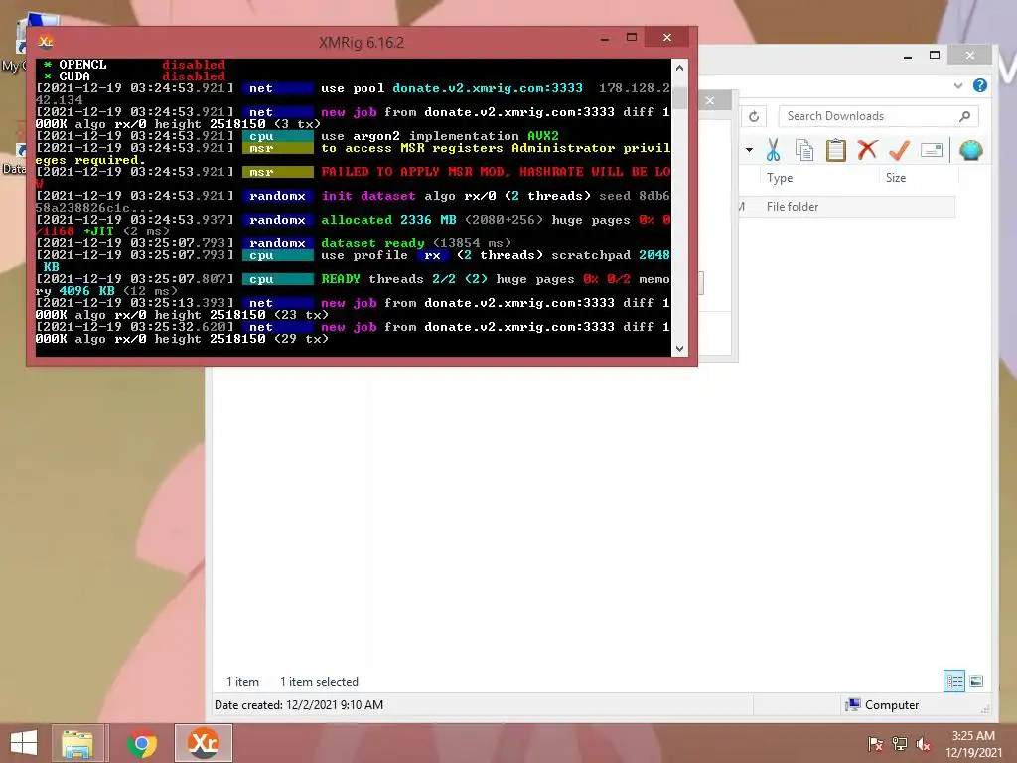Open network status icon in system tray

coord(900,743)
